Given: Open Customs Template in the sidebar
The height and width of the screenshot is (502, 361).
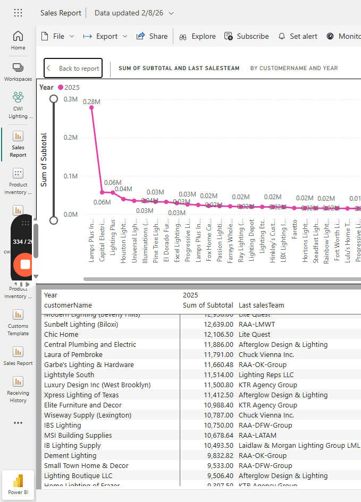Looking at the screenshot, I should point(18,323).
